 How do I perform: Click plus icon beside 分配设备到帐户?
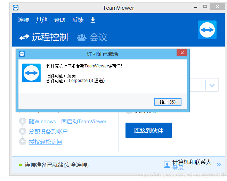(23, 131)
